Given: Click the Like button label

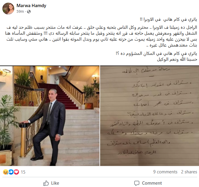Looking at the screenshot, I should tap(55, 183).
